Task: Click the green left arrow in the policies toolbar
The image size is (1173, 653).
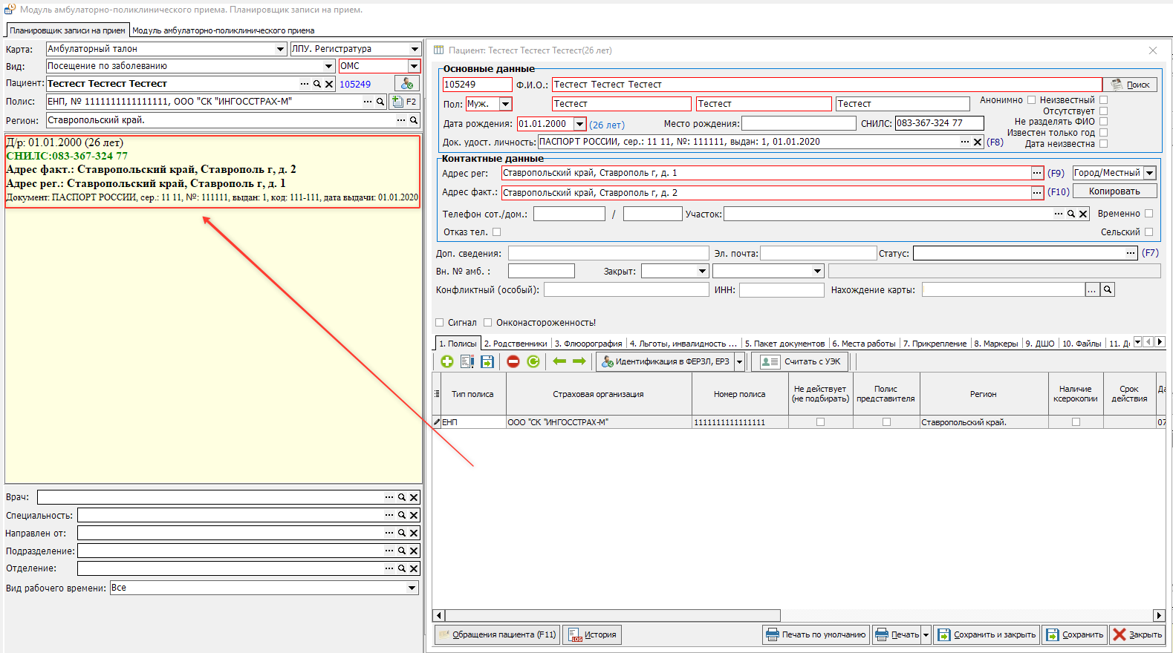Action: (x=559, y=361)
